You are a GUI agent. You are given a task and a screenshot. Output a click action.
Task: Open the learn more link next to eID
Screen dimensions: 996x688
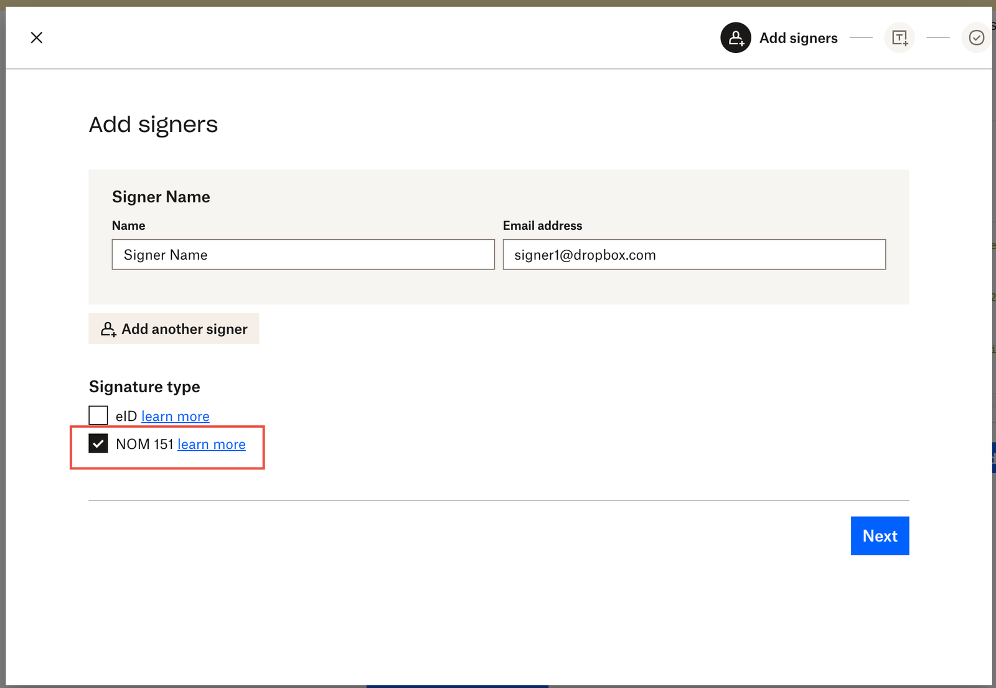click(x=175, y=415)
